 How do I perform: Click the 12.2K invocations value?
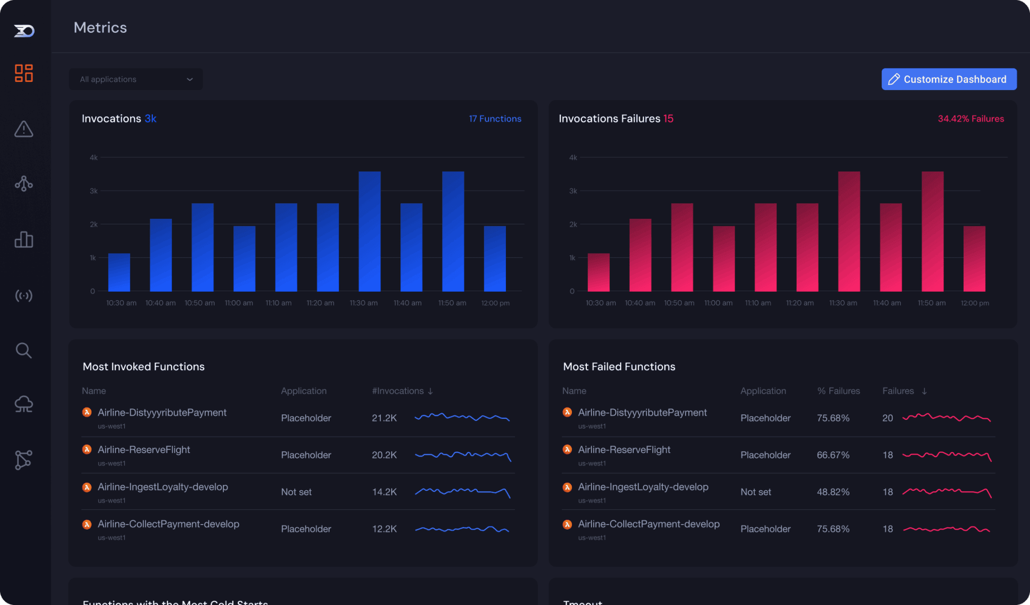coord(384,529)
